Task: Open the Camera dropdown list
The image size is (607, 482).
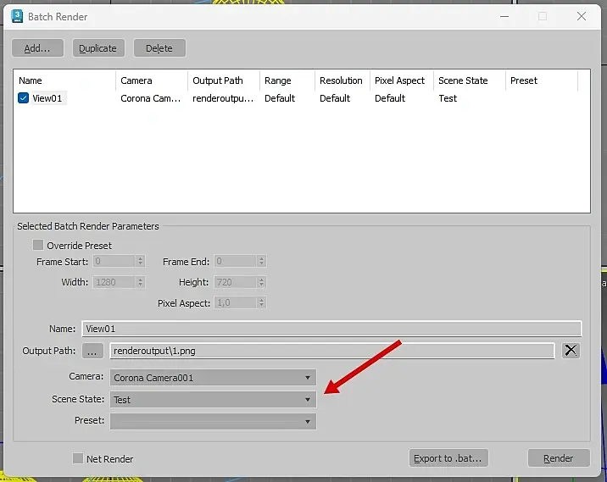Action: point(213,378)
